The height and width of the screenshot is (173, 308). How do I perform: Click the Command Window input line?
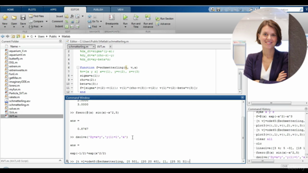click(156, 161)
